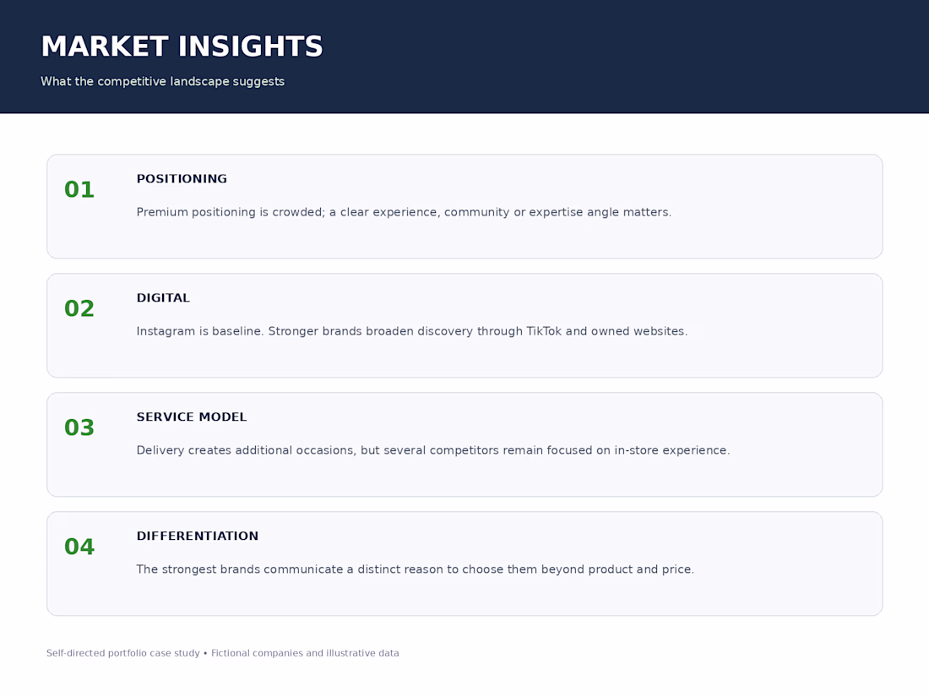Click the Delivery creates additional occasions text
The height and width of the screenshot is (697, 929).
[433, 450]
